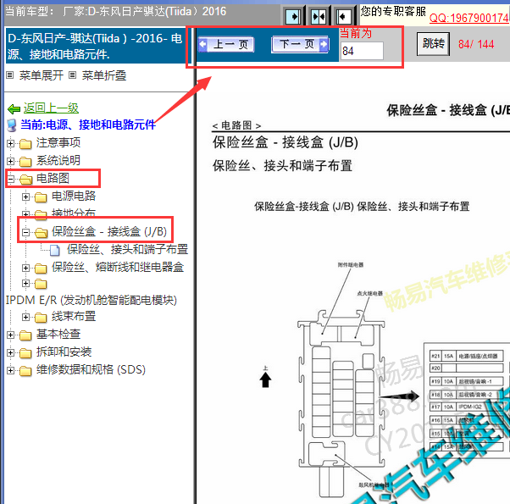Select the 电源电路 folder
Screen dimensions: 510x504
(x=74, y=196)
